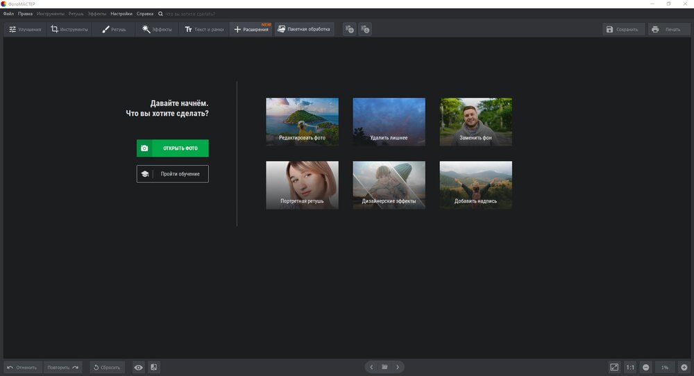Screen dimensions: 694x376
Task: Go to next photo with right arrow
Action: coord(398,367)
